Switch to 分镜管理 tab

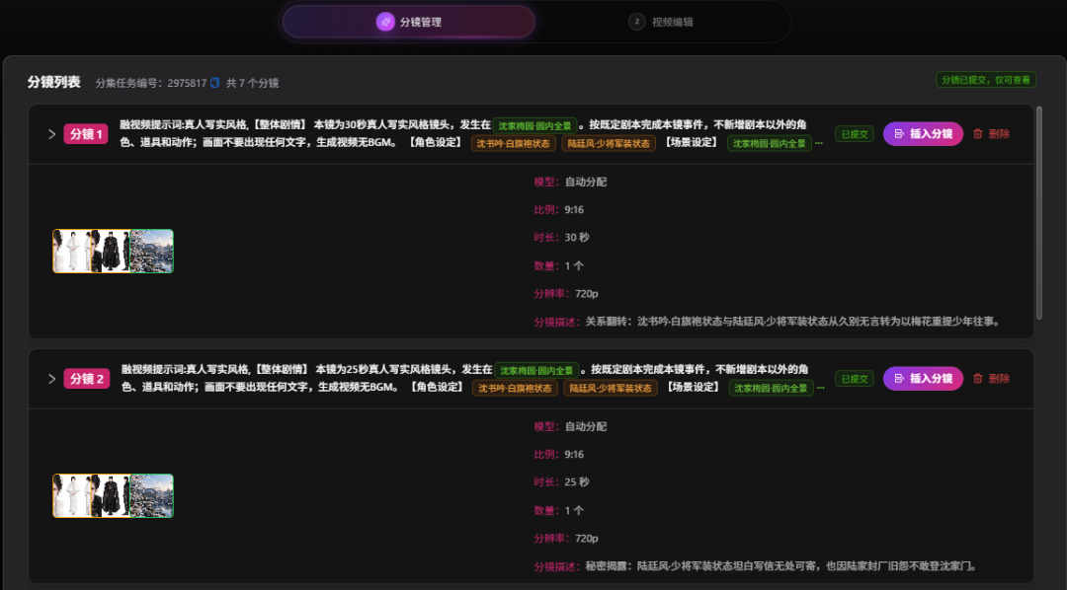point(409,22)
